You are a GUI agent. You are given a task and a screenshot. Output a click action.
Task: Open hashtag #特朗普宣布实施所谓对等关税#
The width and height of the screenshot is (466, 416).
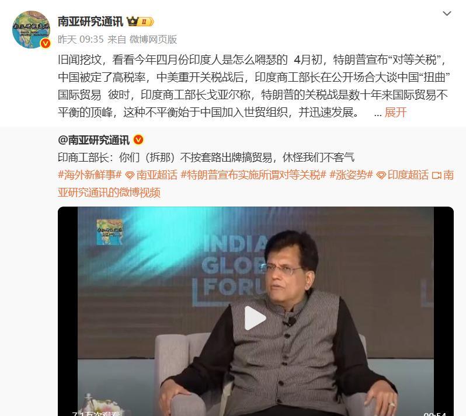(x=253, y=175)
